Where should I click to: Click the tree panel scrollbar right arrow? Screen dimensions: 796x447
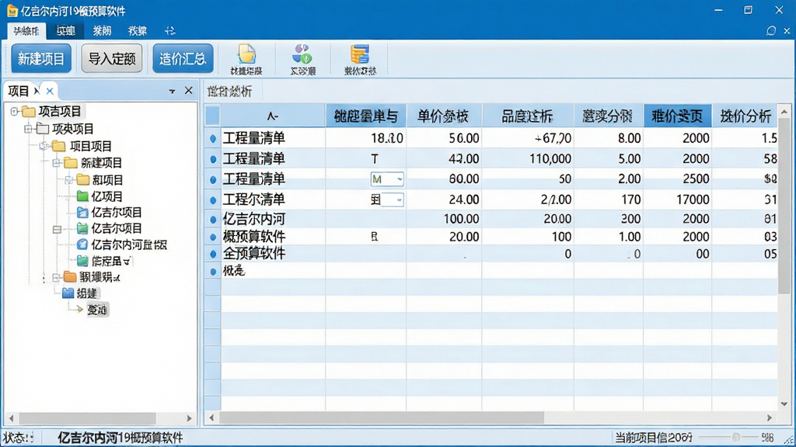pyautogui.click(x=189, y=418)
